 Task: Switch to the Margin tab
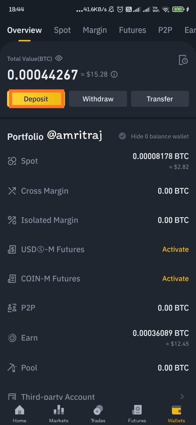95,30
